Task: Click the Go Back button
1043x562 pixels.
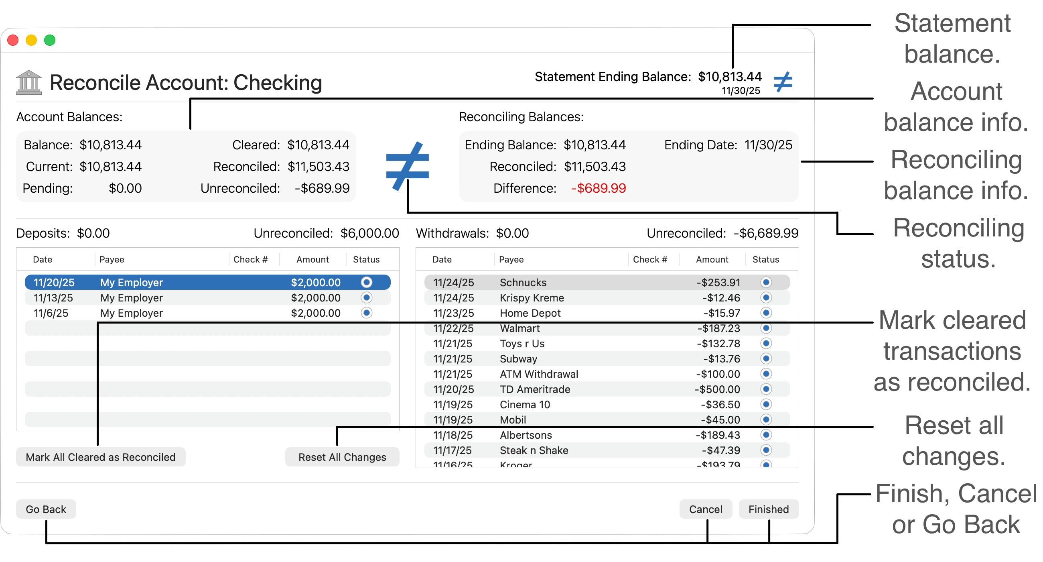Action: click(46, 509)
